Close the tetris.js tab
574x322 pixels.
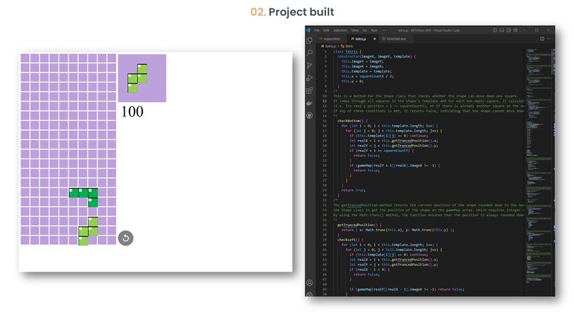point(375,39)
